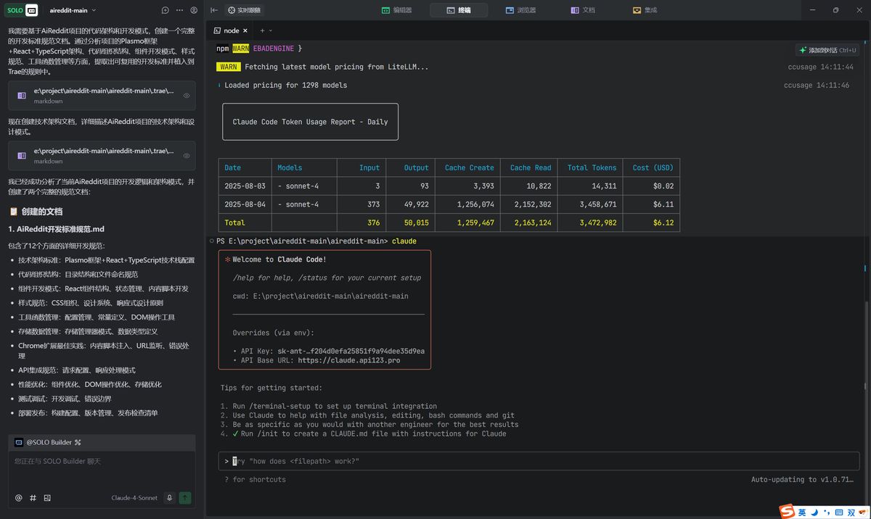
Task: Switch to the 浏览器 (Browser) tab
Action: pos(520,11)
